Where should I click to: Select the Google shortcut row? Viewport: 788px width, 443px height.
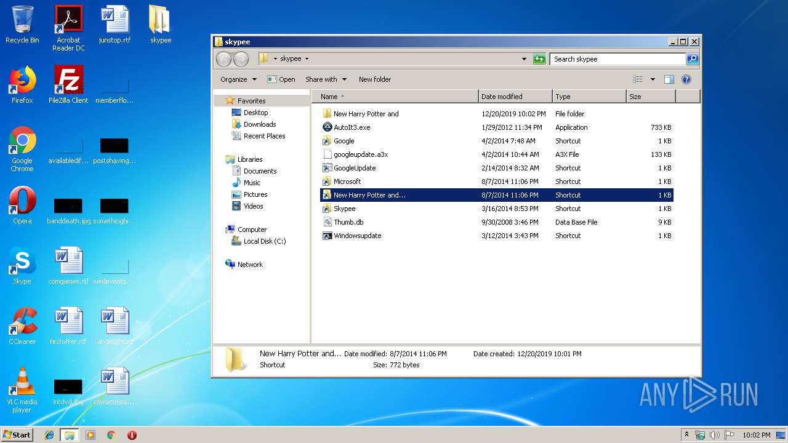[x=496, y=141]
